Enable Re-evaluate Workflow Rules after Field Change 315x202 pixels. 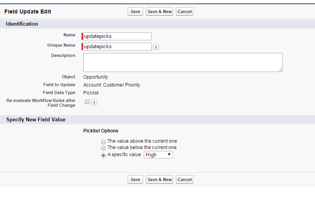(x=87, y=102)
